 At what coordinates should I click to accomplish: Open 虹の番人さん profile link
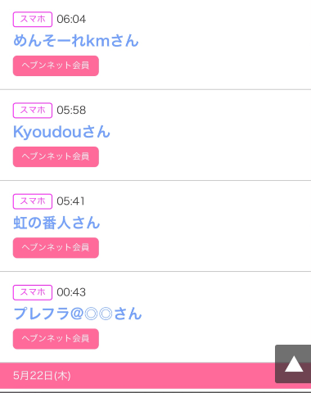point(56,223)
